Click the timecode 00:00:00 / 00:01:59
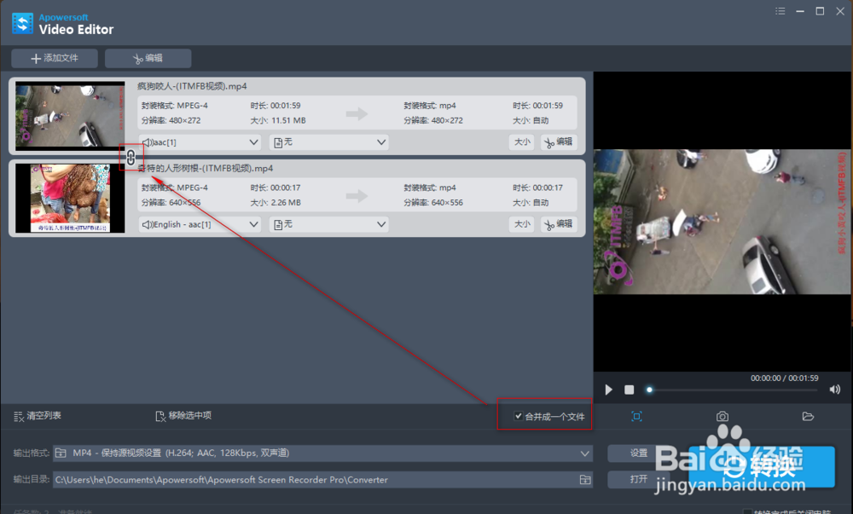853x514 pixels. (785, 378)
